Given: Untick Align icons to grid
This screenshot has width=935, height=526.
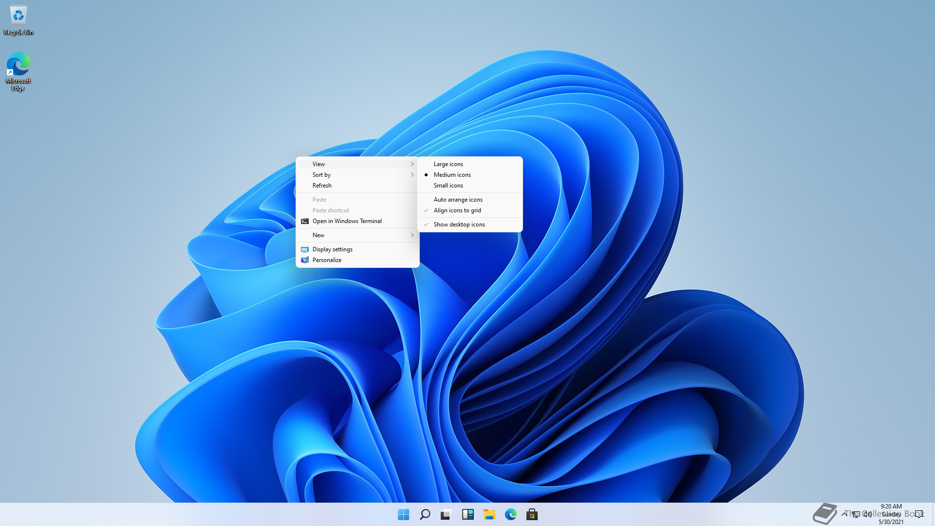Looking at the screenshot, I should pos(470,210).
